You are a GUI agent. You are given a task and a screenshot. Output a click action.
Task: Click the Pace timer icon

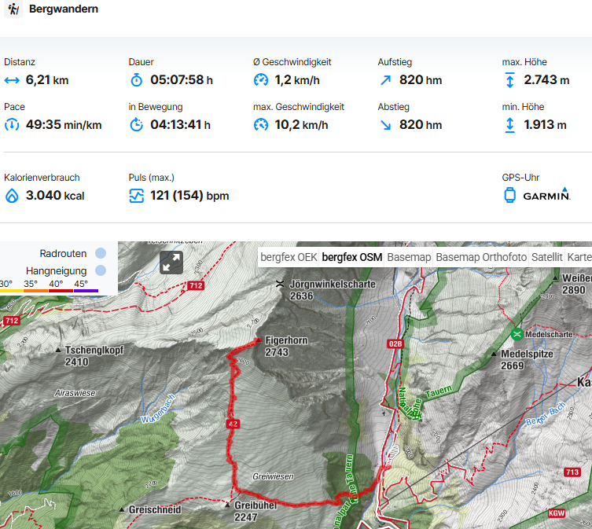point(12,125)
